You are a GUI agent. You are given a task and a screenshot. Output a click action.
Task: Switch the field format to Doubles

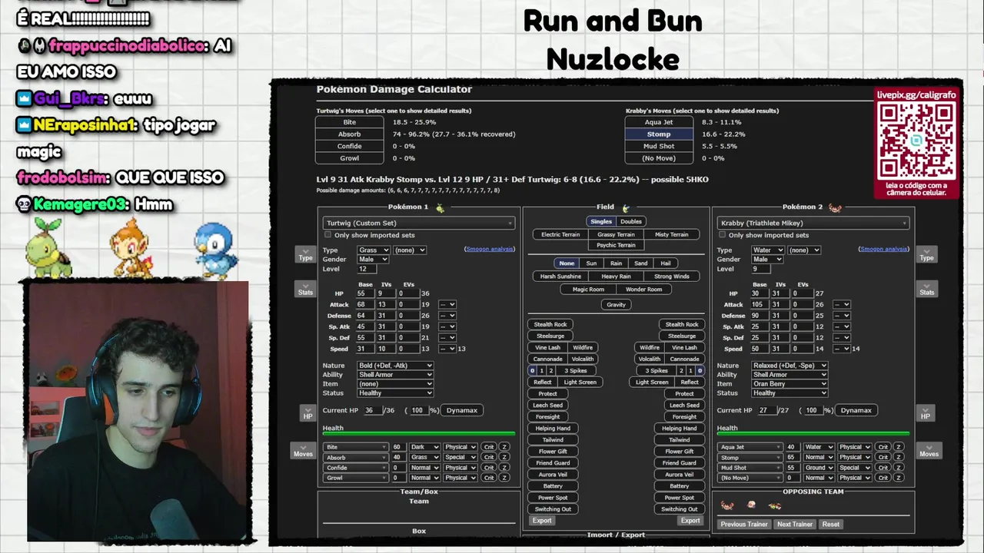630,222
